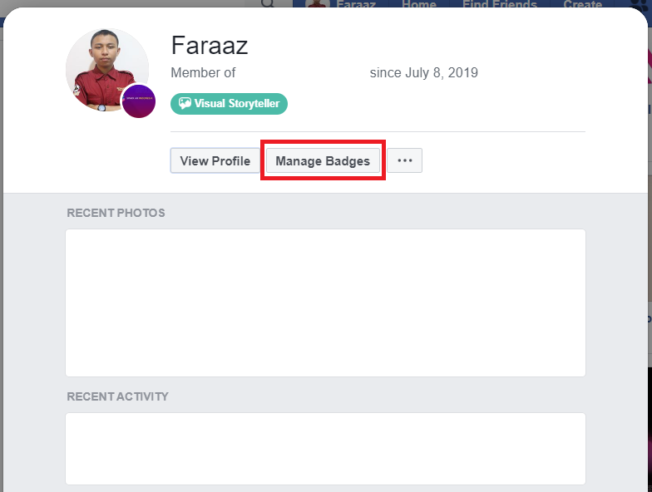Viewport: 652px width, 492px height.
Task: Click the 'Member of' label text
Action: point(203,73)
